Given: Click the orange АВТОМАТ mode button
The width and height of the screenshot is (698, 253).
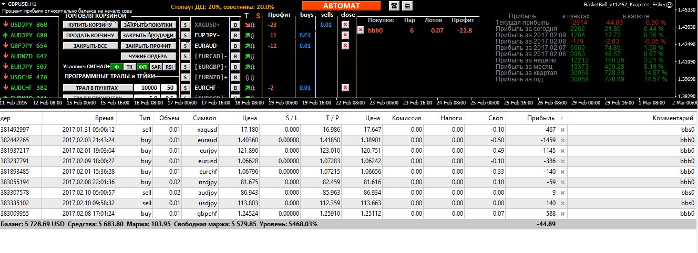Looking at the screenshot, I should point(341,6).
